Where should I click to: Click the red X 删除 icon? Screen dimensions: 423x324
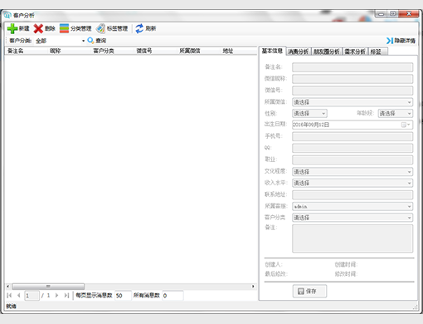[x=38, y=28]
